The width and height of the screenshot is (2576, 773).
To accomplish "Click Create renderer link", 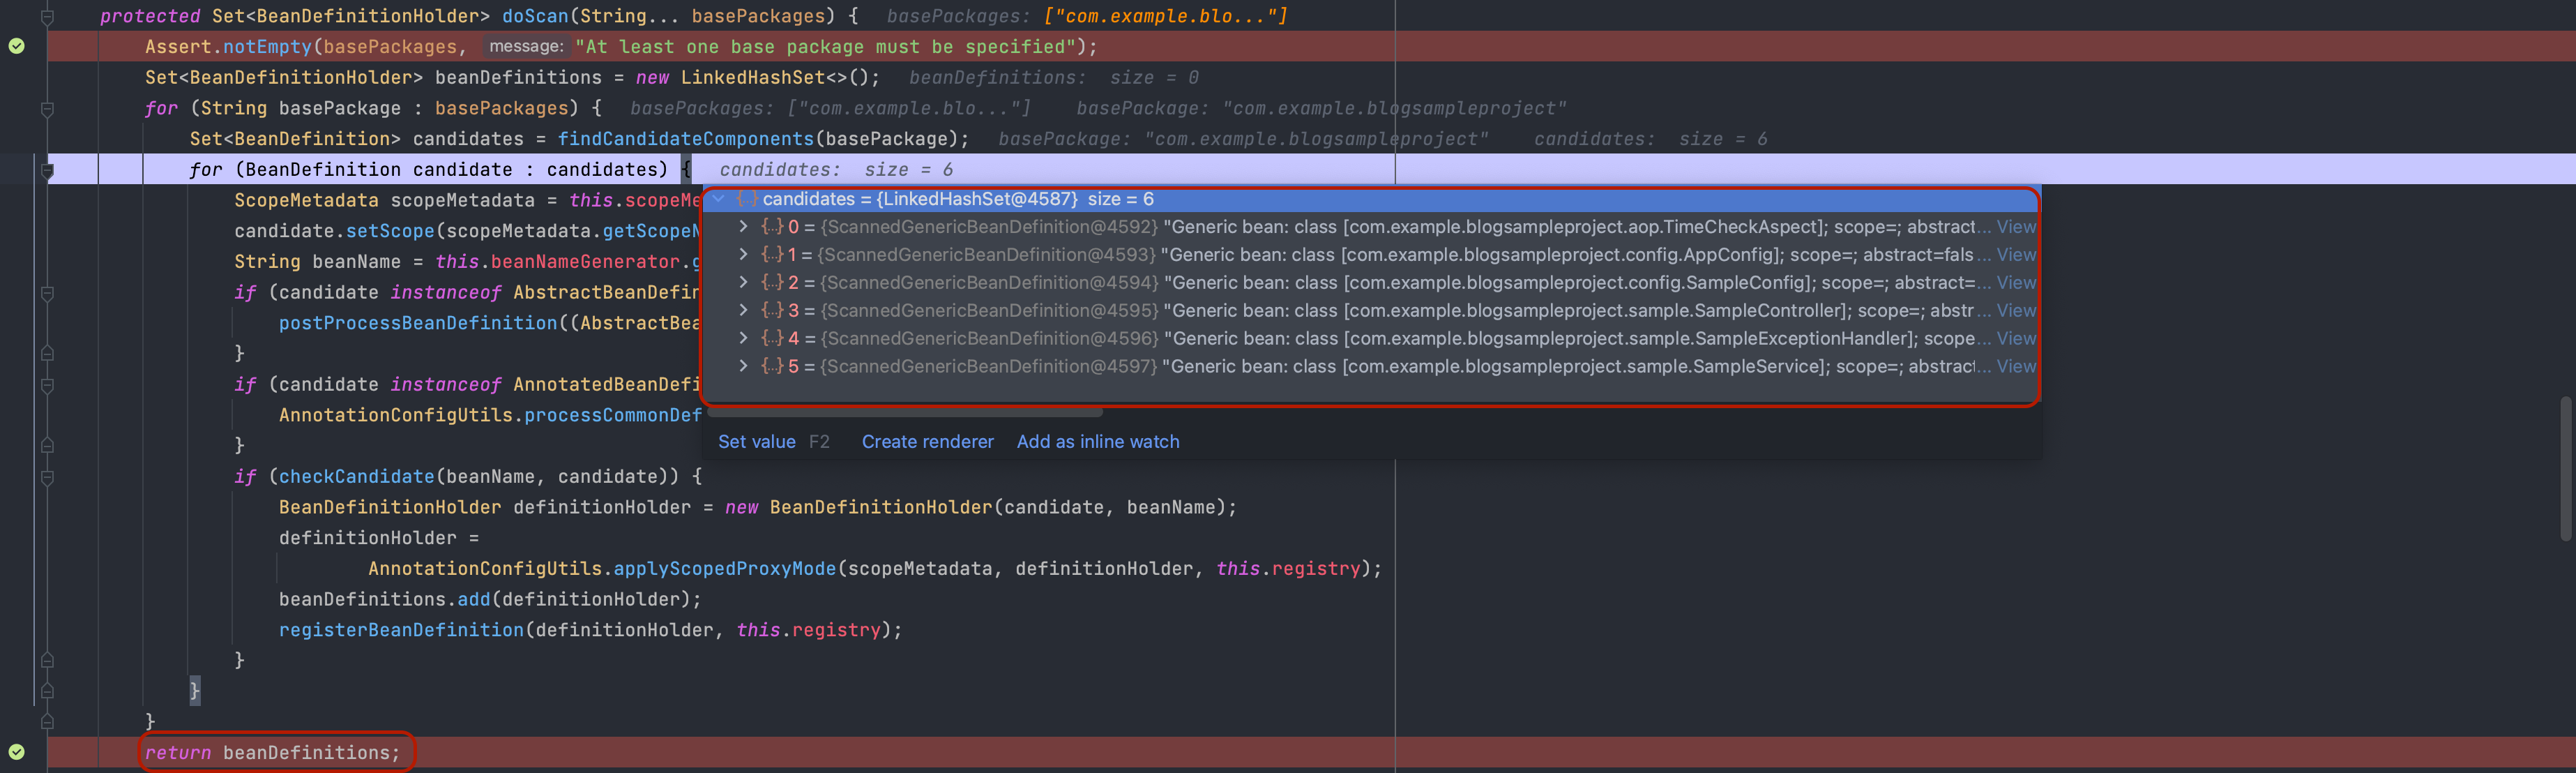I will coord(927,442).
